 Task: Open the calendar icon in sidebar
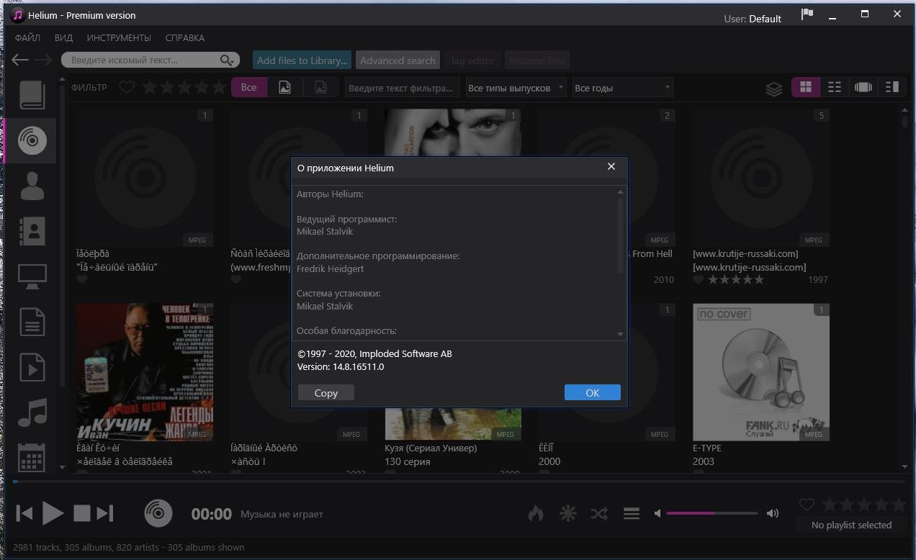pos(32,456)
